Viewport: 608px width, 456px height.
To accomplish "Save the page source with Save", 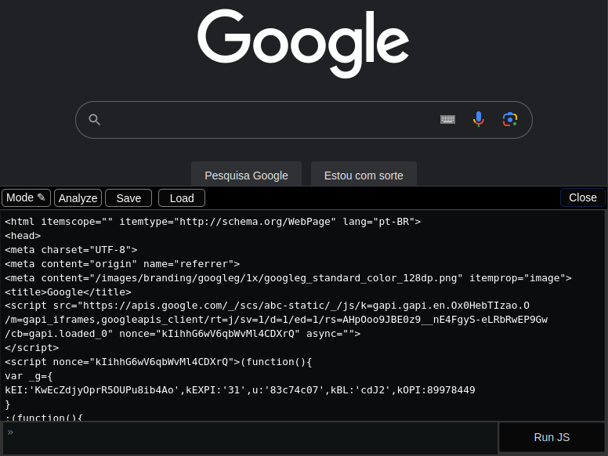I will [128, 198].
